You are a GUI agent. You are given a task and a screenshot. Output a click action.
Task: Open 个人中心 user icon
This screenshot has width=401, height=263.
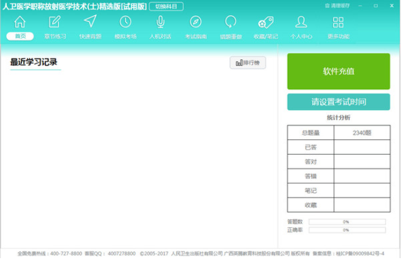301,22
